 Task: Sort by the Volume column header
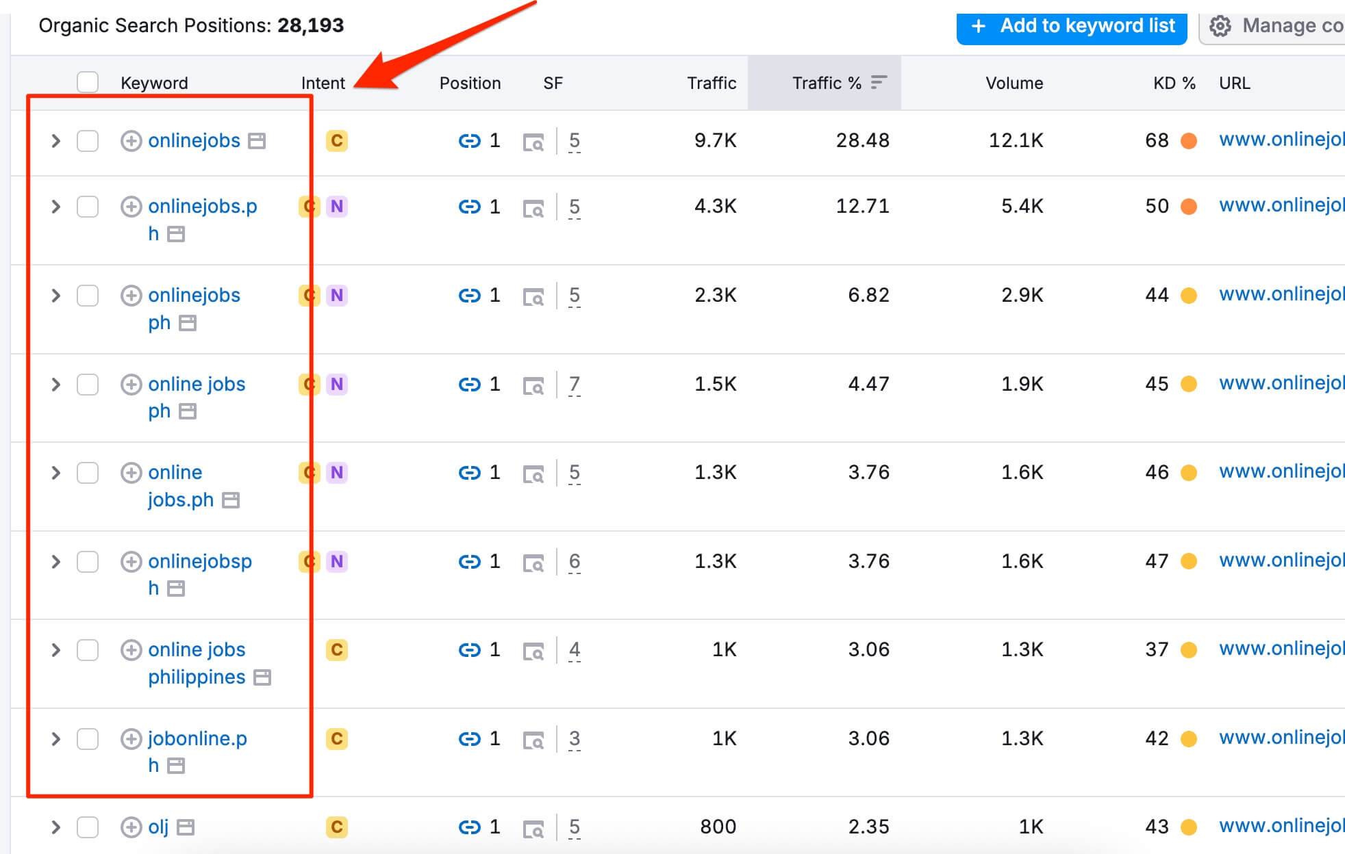[1014, 83]
